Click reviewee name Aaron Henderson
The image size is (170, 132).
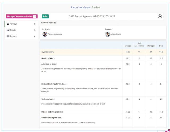[55, 34]
